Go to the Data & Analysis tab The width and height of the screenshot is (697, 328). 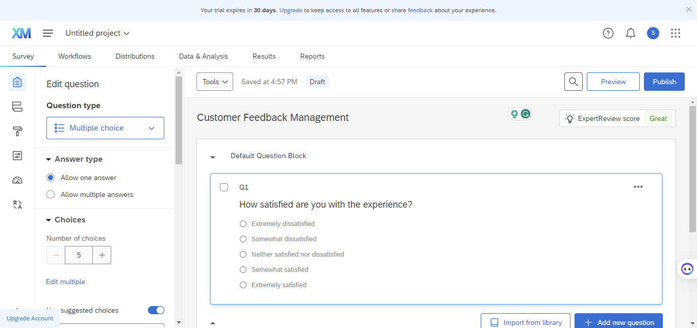(x=203, y=56)
